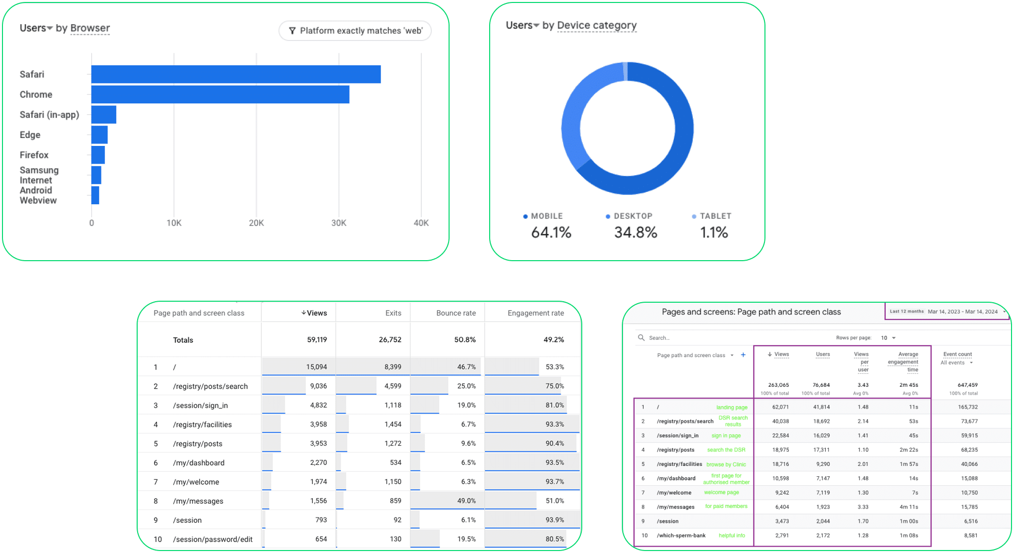This screenshot has height=552, width=1014.
Task: Click the descending sort arrow beside Views in right table
Action: pos(769,354)
